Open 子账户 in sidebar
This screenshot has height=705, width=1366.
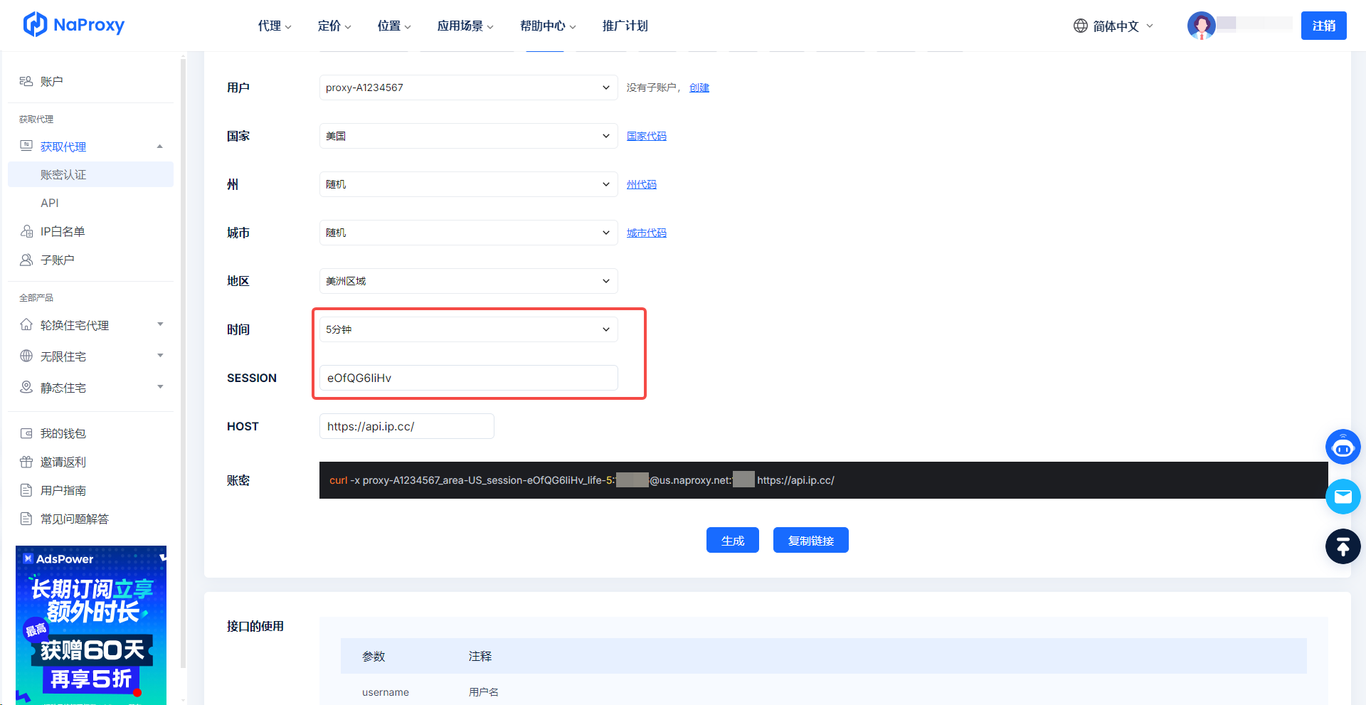(x=57, y=260)
